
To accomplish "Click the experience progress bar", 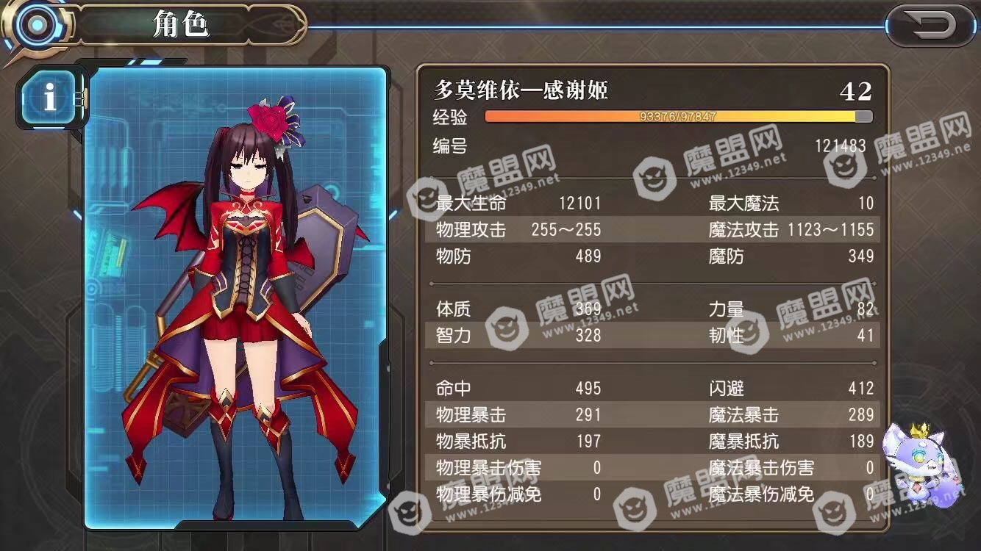I will click(x=679, y=117).
